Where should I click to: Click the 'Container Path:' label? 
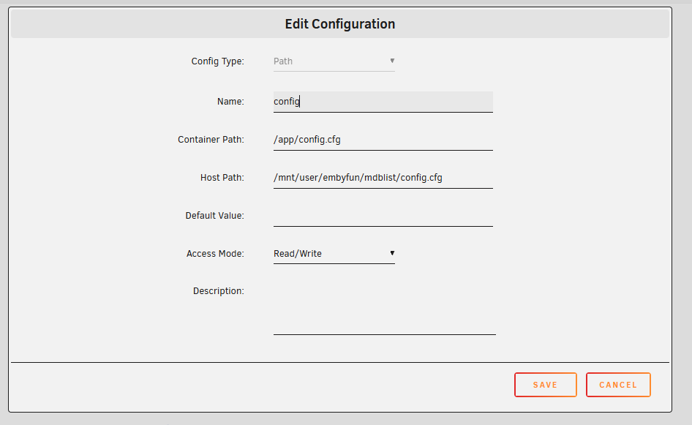pos(211,140)
